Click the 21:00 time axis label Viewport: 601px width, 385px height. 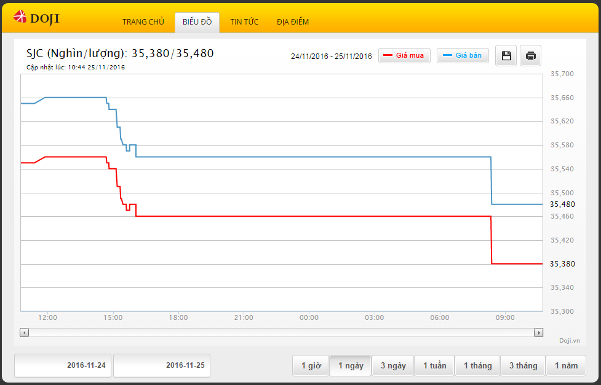[x=244, y=317]
